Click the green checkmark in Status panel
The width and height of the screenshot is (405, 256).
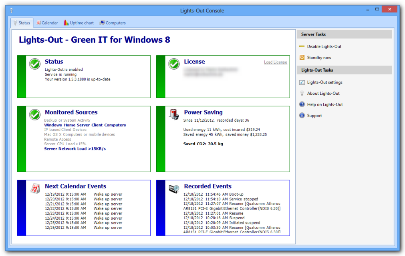click(x=34, y=64)
